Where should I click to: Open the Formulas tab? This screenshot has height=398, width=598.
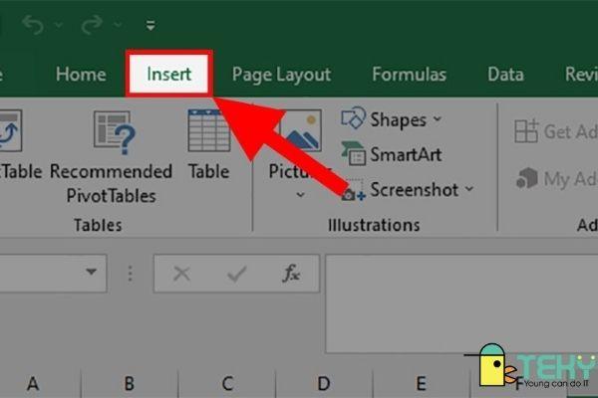(x=409, y=74)
